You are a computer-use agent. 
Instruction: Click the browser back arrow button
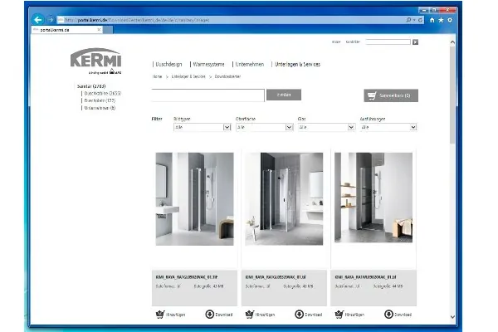pyautogui.click(x=38, y=20)
